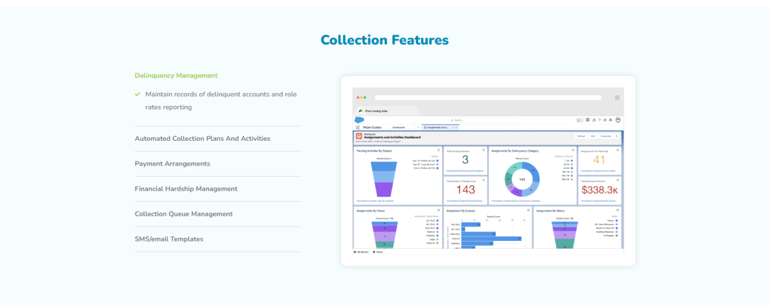This screenshot has width=769, height=305.
Task: Click the notification bell icon in dashboard header
Action: [611, 119]
